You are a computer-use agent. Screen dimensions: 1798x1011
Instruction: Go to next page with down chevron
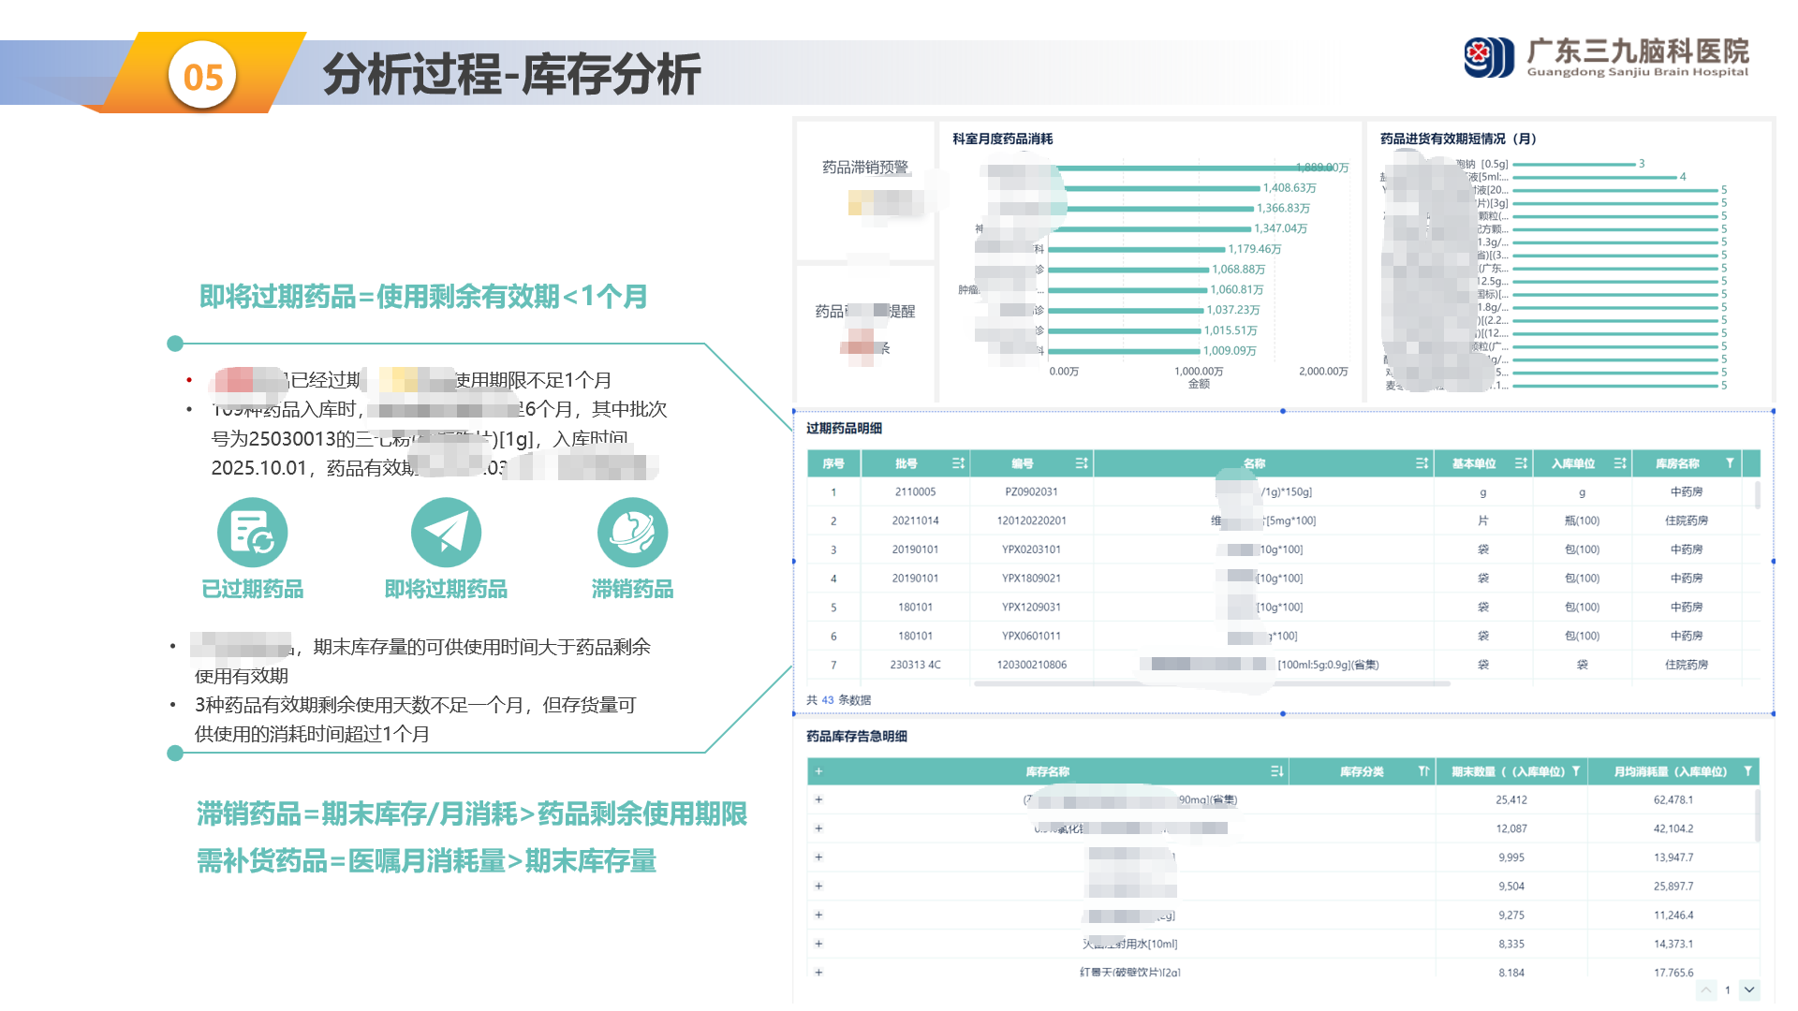click(x=1749, y=989)
